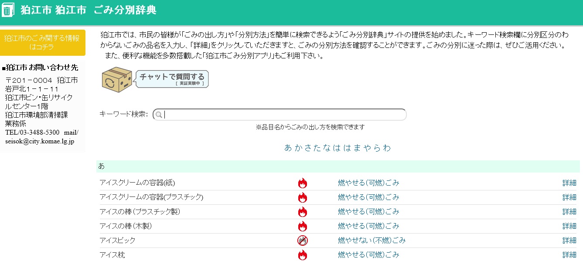Focus the キーワード検索 input field
This screenshot has width=583, height=261.
283,115
